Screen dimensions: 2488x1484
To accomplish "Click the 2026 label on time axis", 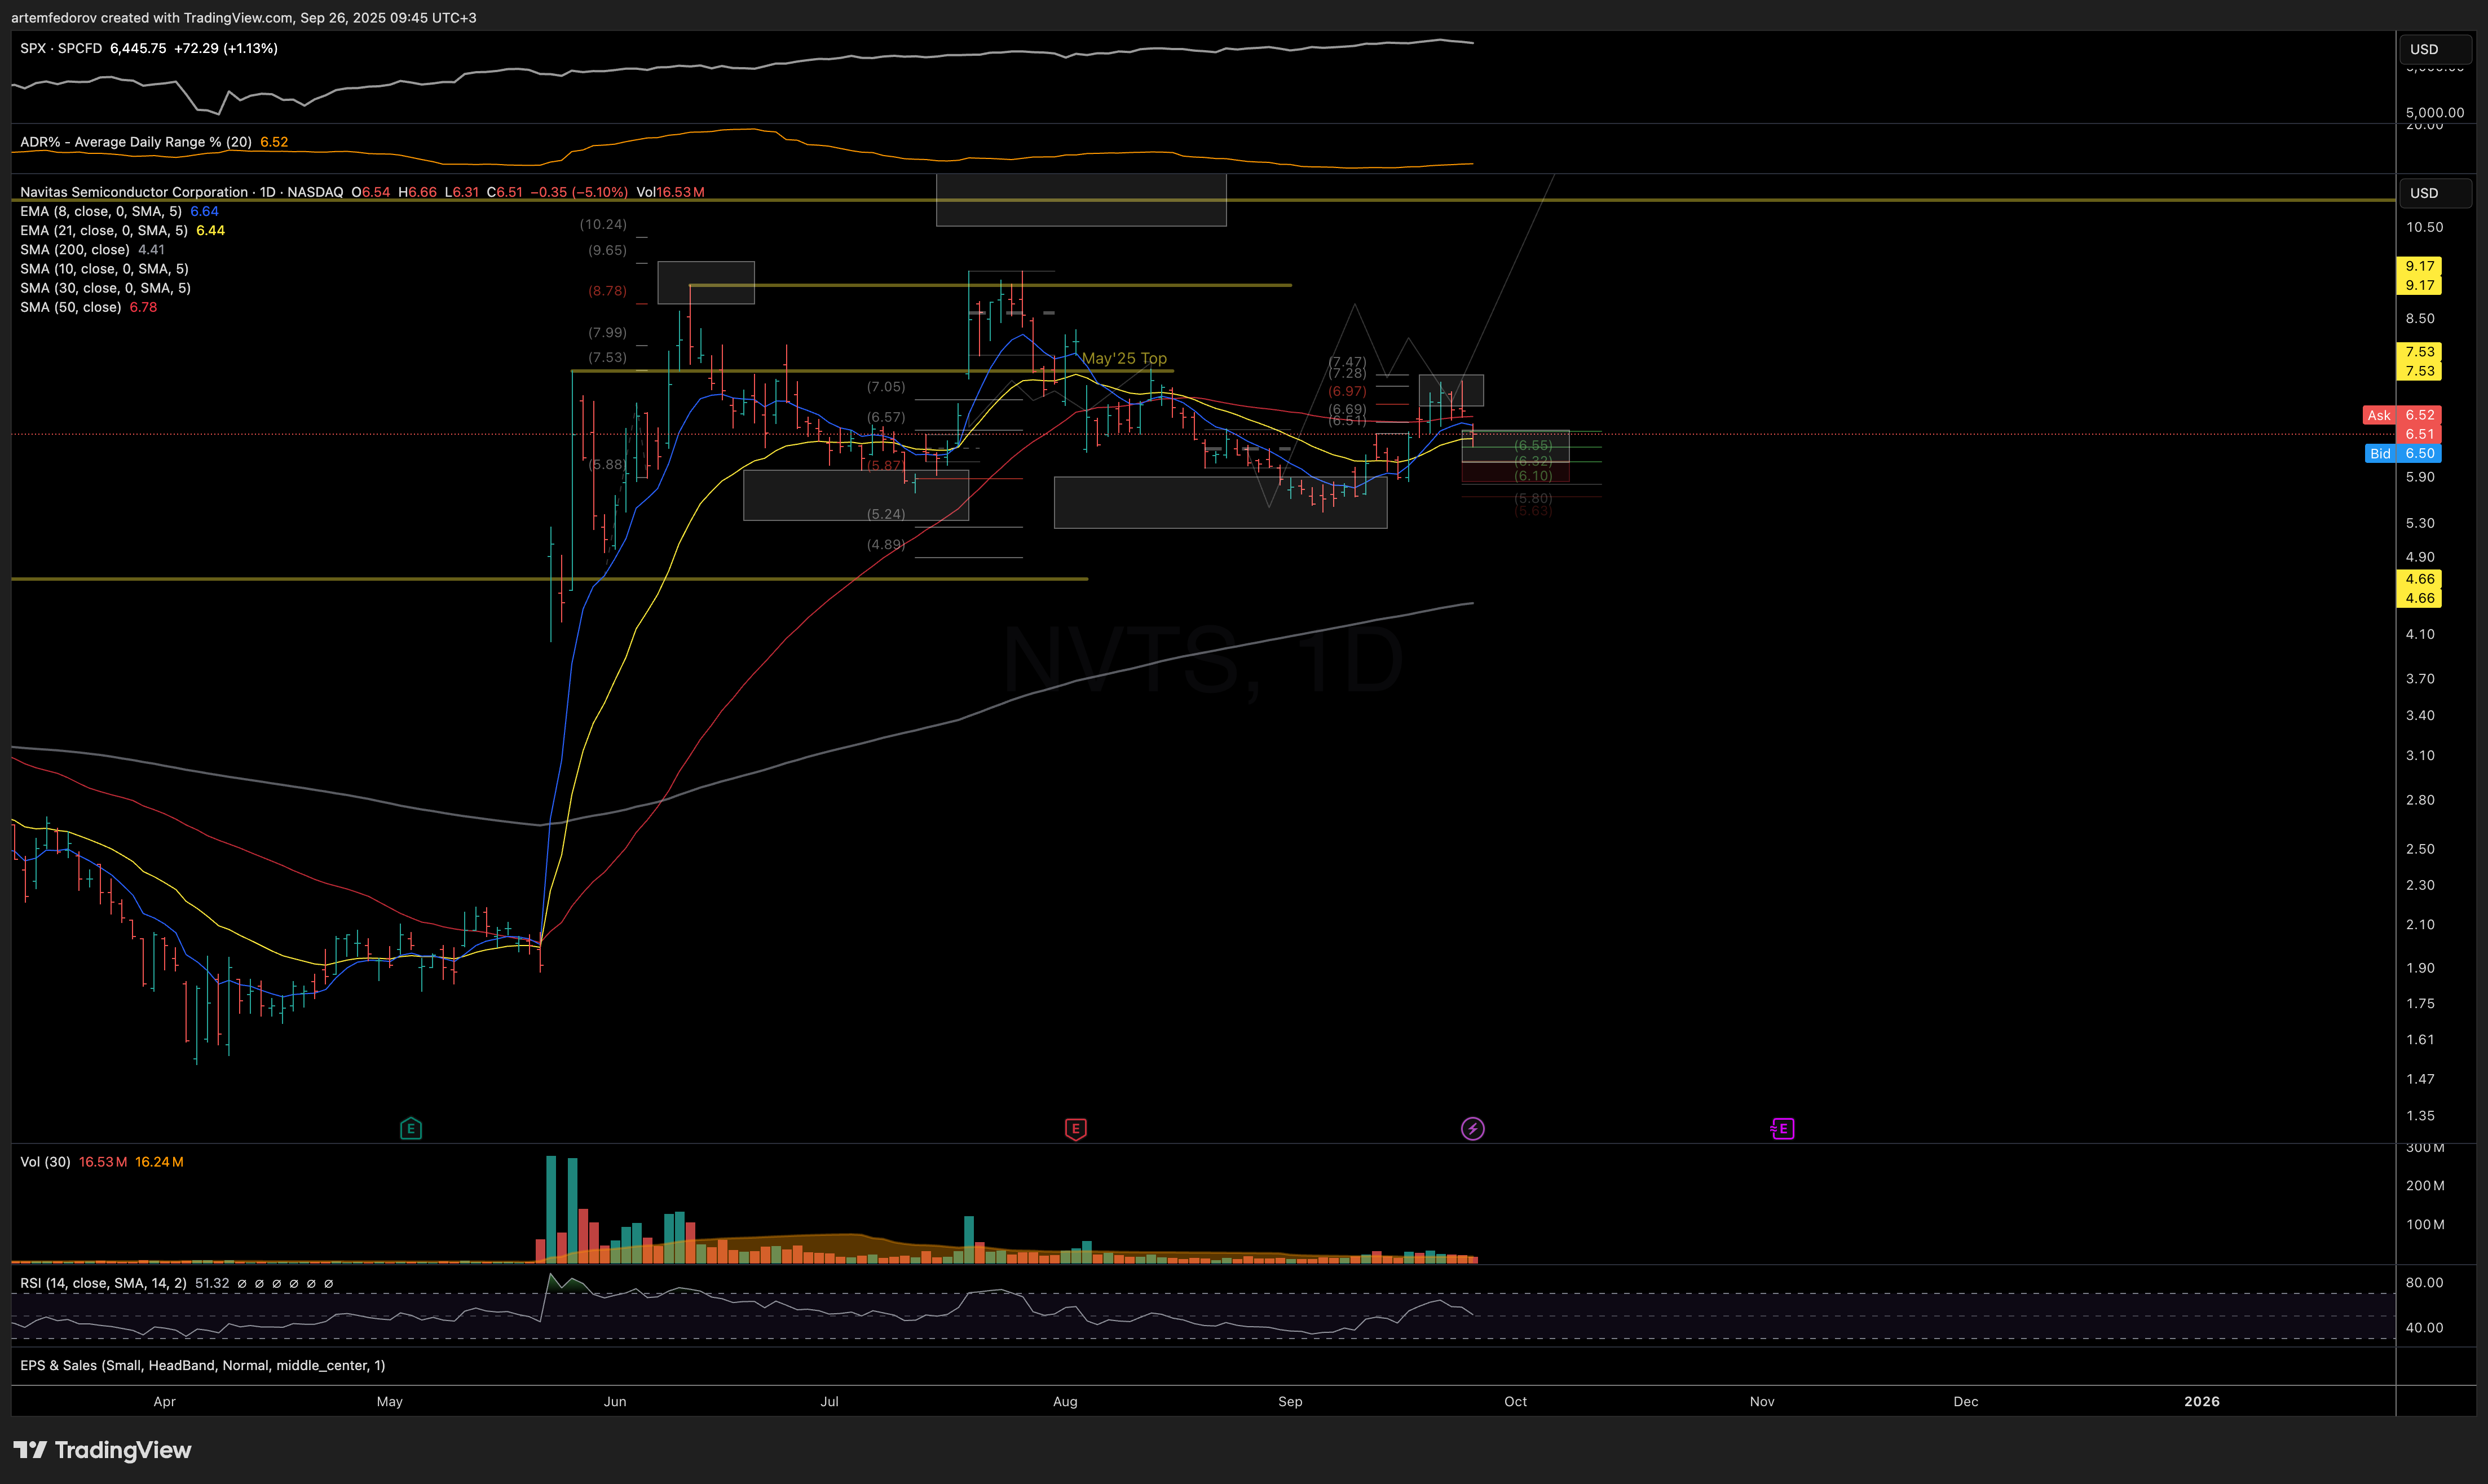I will click(x=2202, y=1401).
